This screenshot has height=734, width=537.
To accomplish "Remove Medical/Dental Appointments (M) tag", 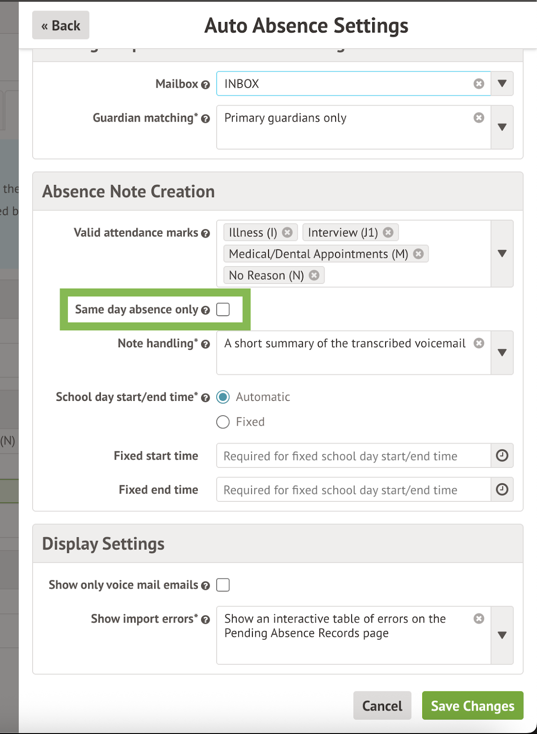I will click(418, 254).
